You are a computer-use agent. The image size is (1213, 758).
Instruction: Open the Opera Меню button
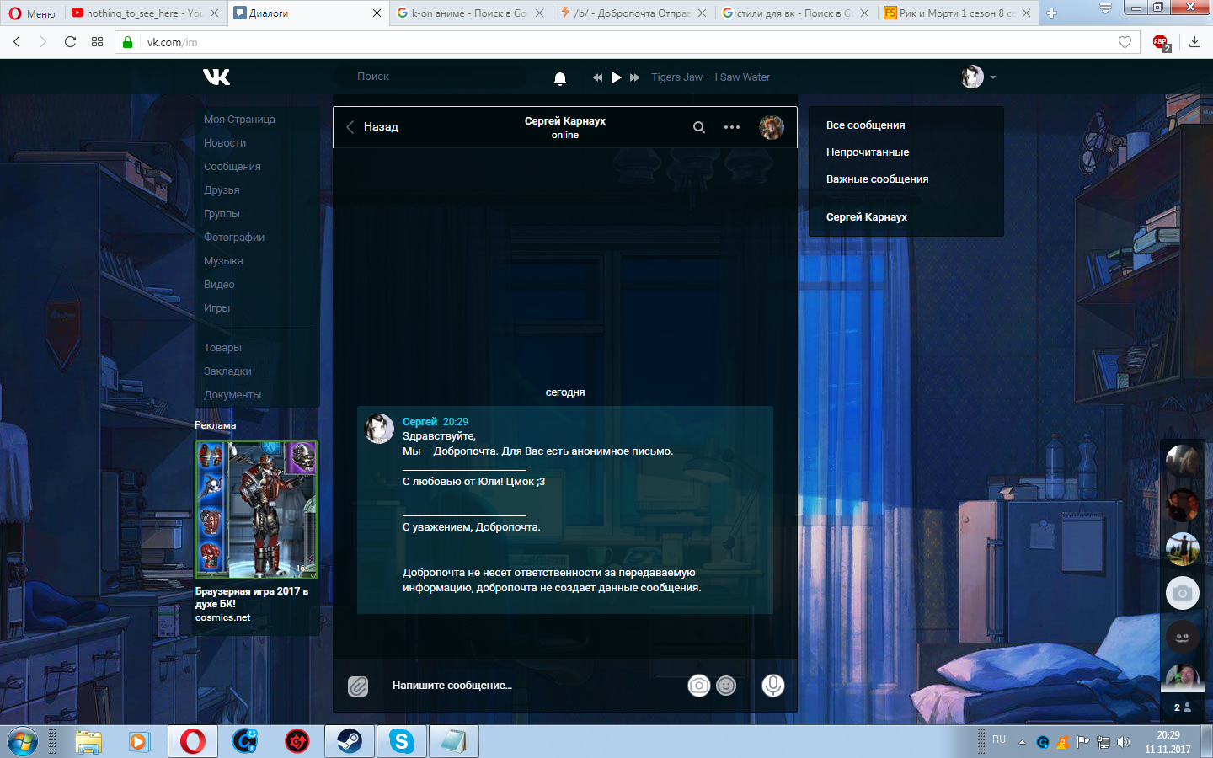click(x=32, y=13)
